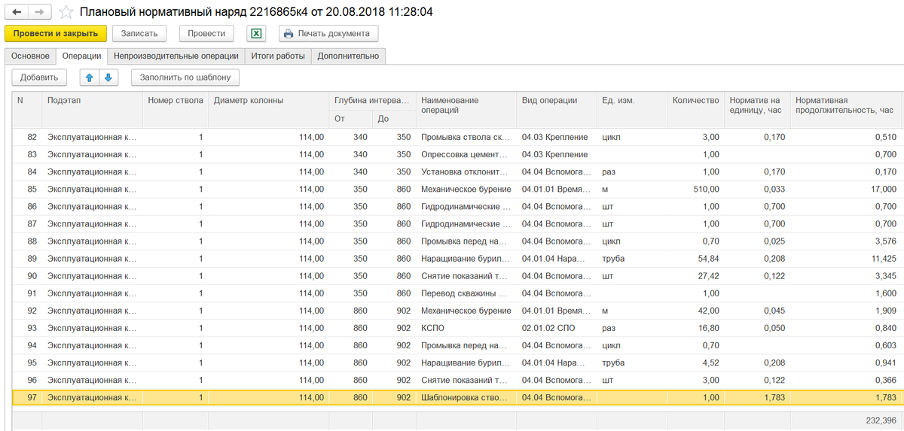Go back with the left arrow
This screenshot has width=904, height=431.
tap(17, 12)
